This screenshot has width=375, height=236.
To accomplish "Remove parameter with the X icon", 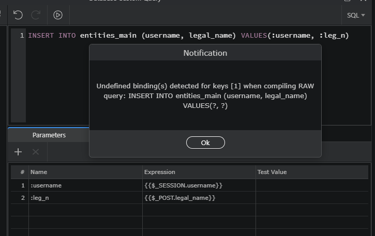I will [36, 152].
